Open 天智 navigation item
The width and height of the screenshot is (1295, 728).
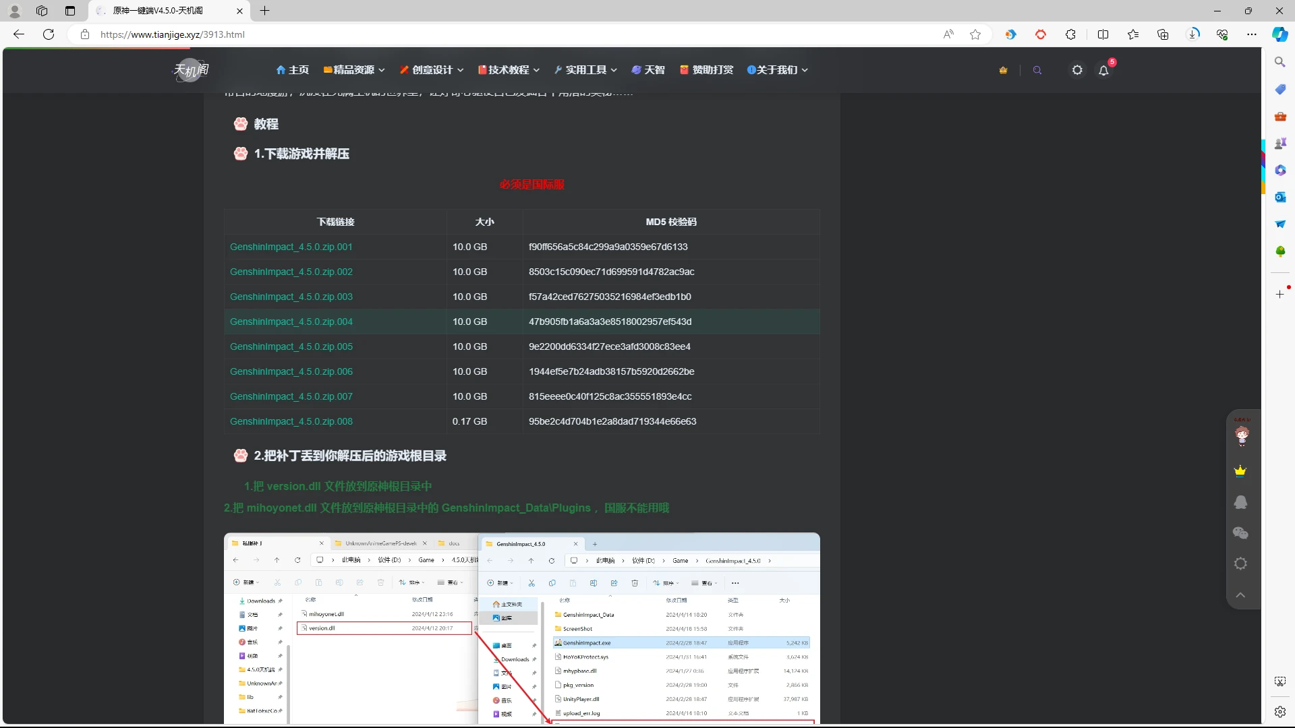[x=648, y=69]
